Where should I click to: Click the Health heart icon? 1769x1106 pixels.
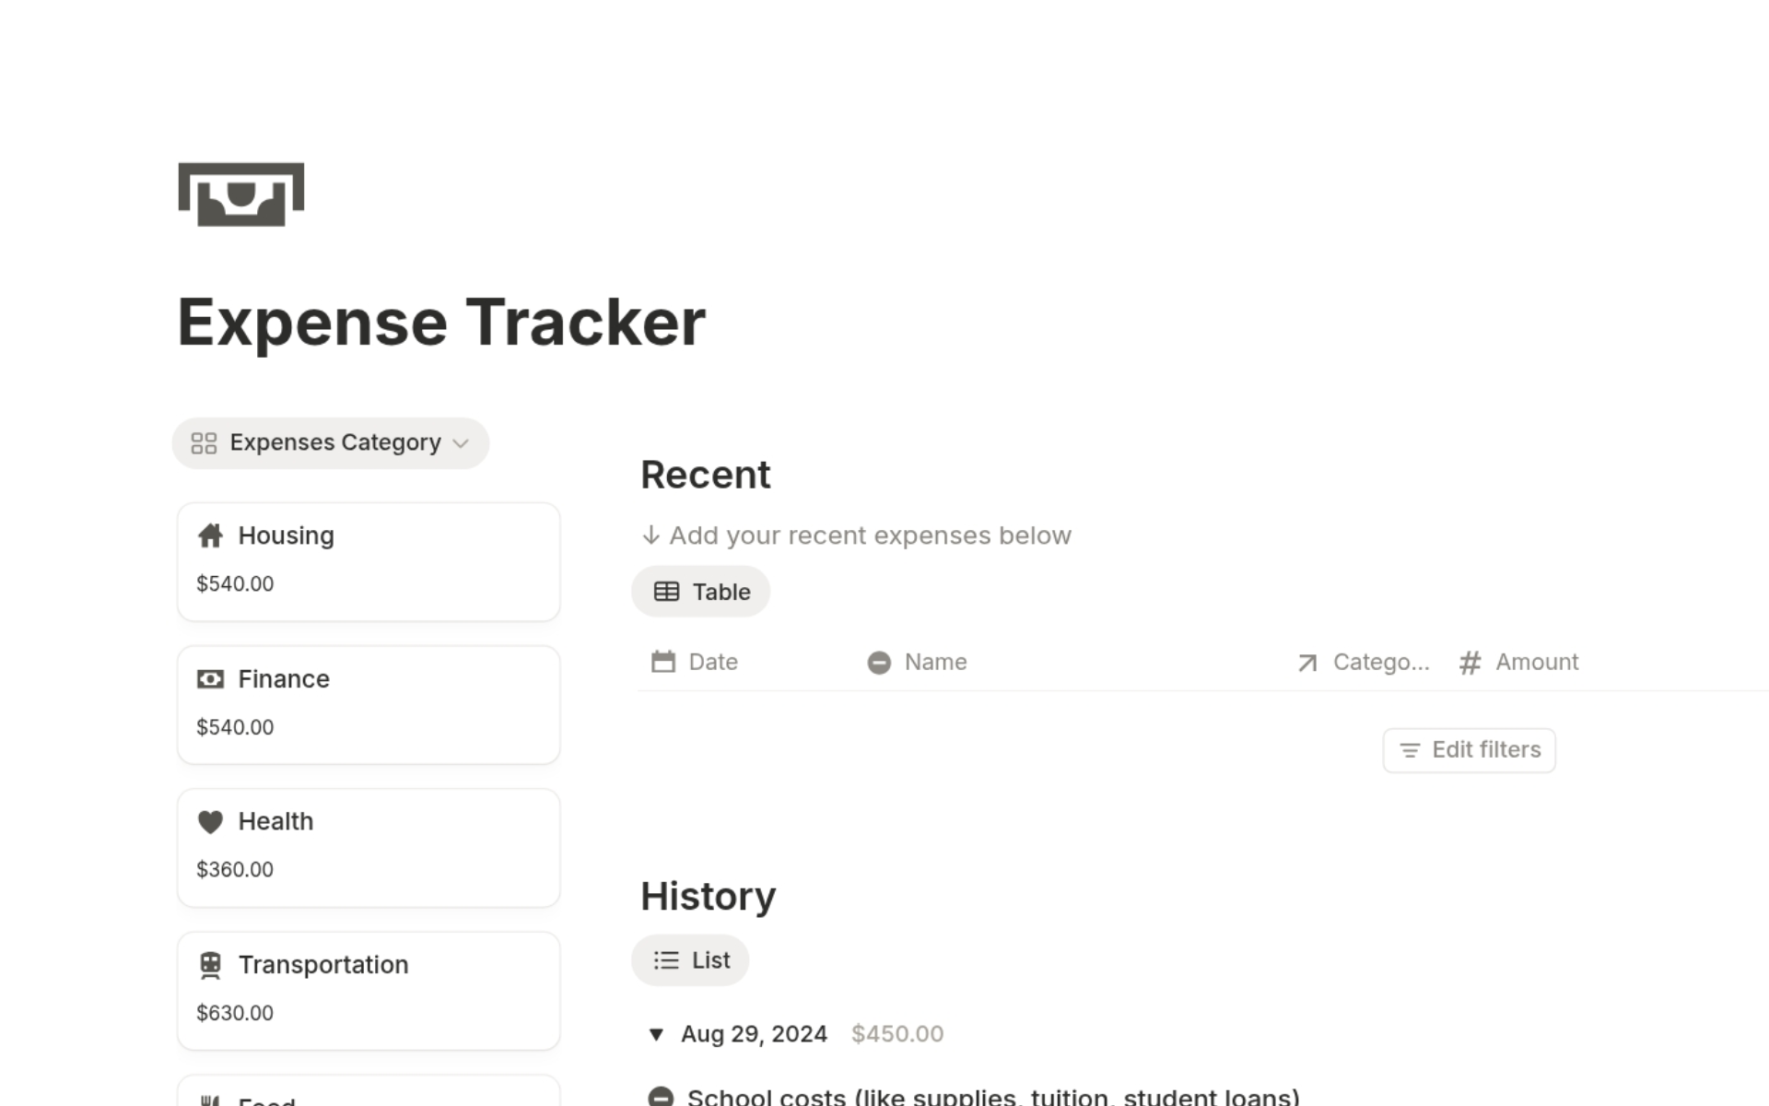(x=210, y=821)
